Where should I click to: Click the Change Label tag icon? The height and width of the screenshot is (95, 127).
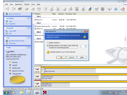click(x=45, y=9)
